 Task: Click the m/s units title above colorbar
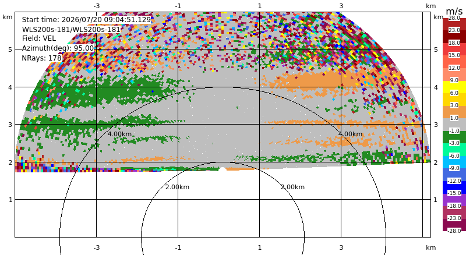(x=454, y=11)
